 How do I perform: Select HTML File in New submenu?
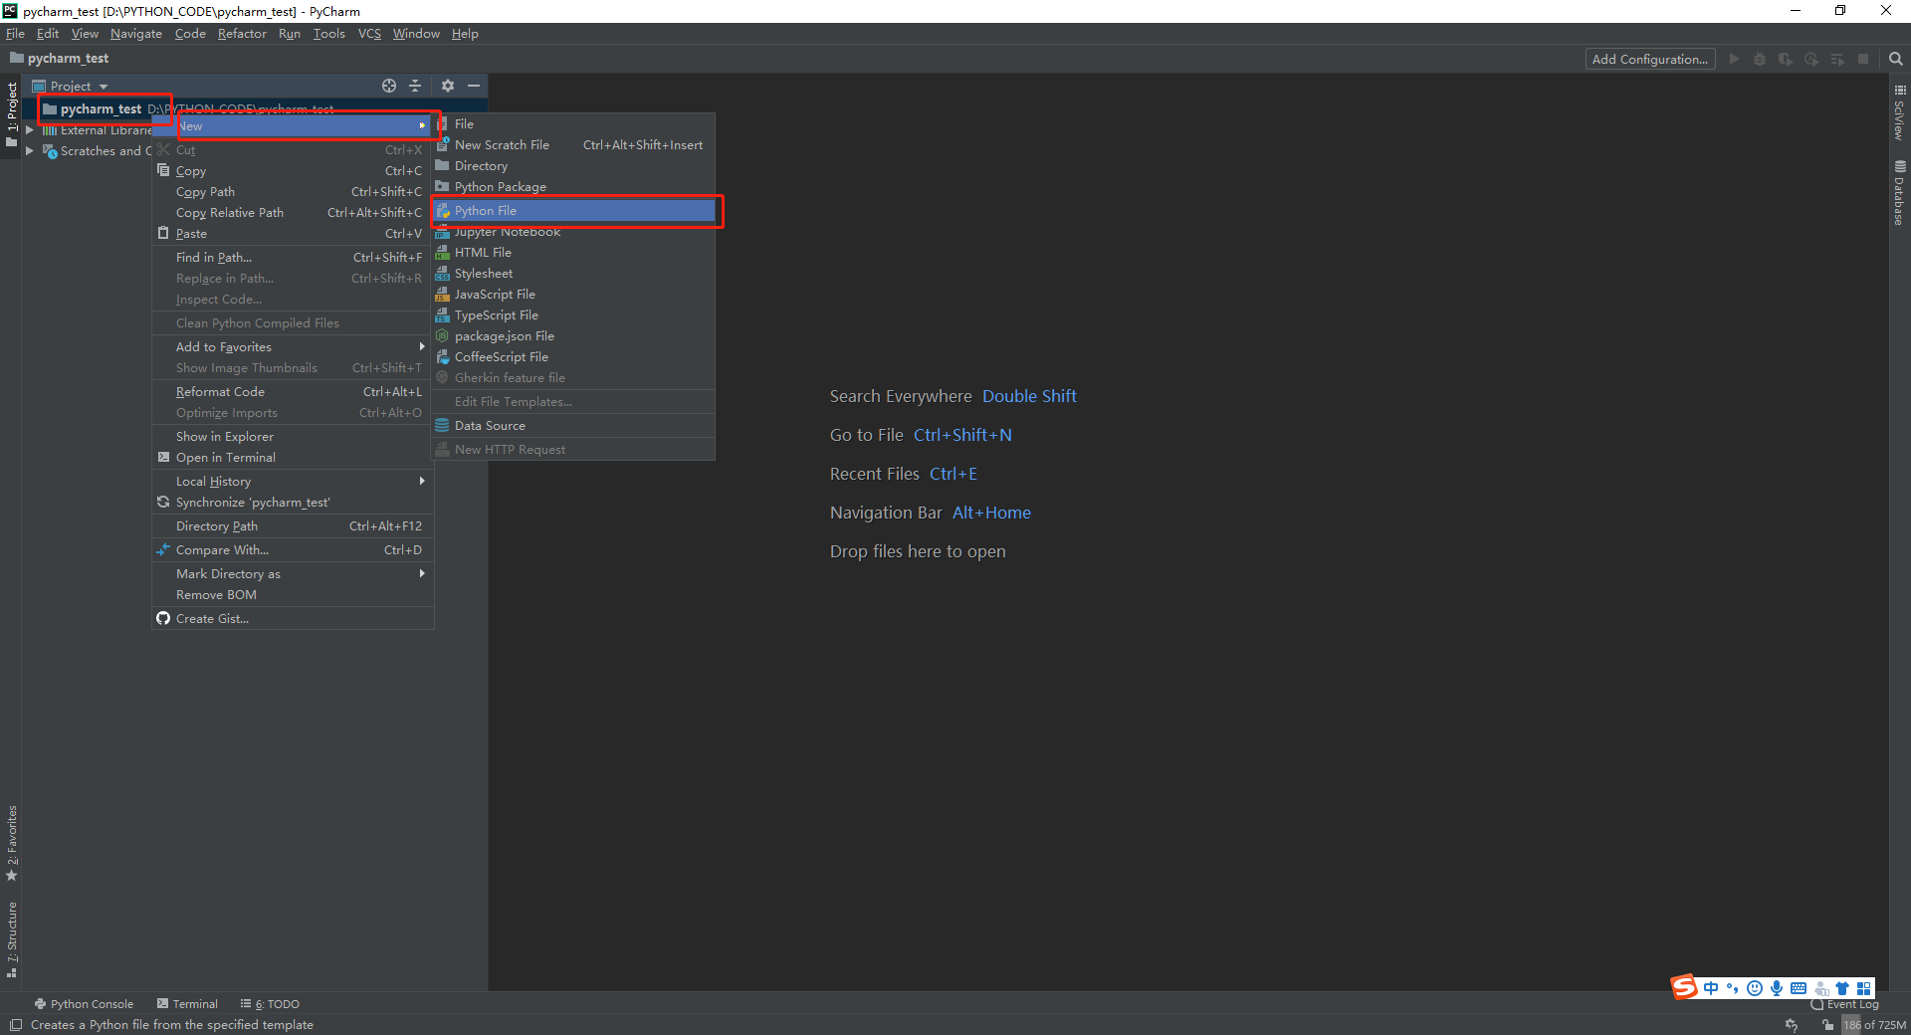[x=574, y=252]
